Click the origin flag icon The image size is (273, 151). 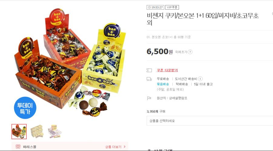point(149,98)
